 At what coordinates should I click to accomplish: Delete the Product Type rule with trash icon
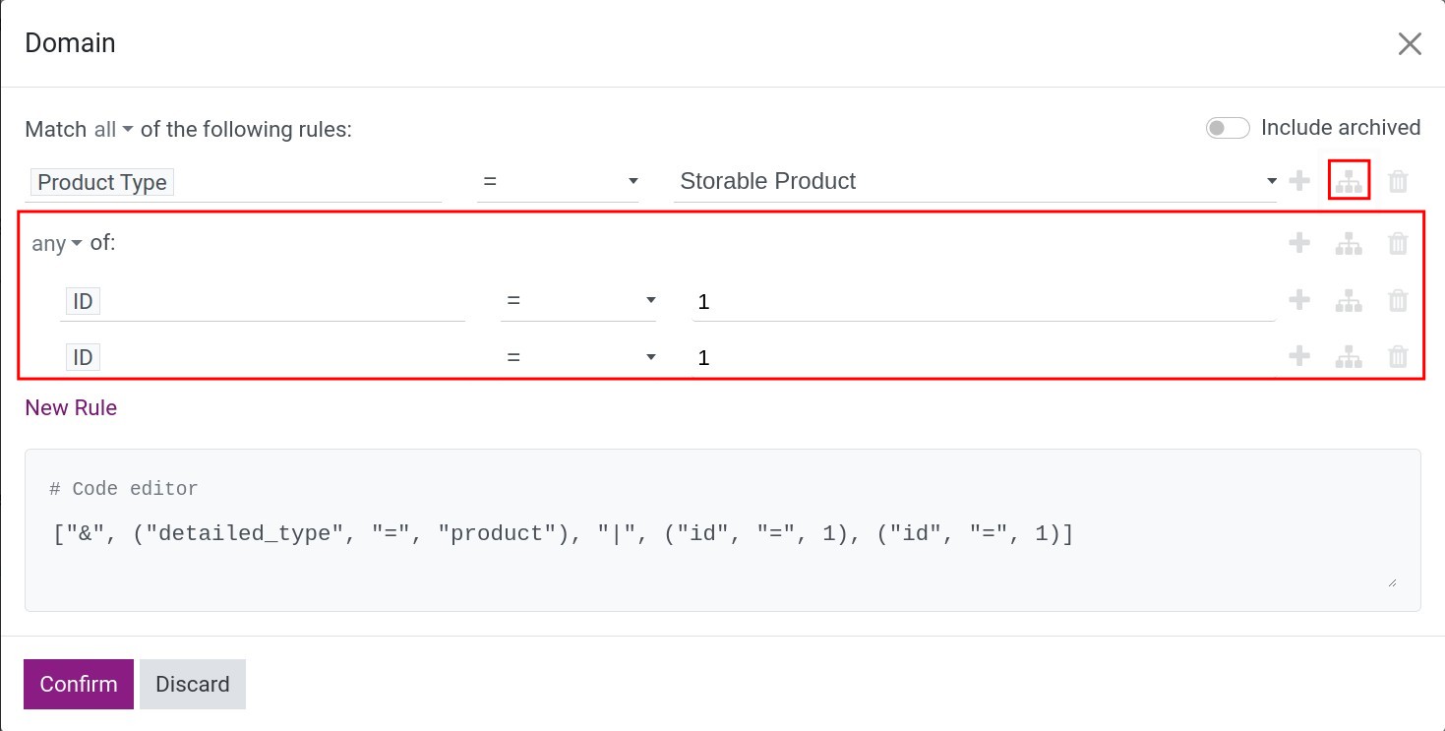coord(1398,182)
